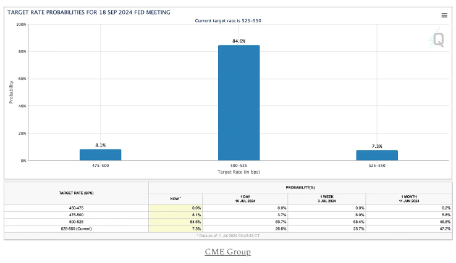Select the tall 500-525 probability bar
The width and height of the screenshot is (456, 263).
pyautogui.click(x=239, y=102)
